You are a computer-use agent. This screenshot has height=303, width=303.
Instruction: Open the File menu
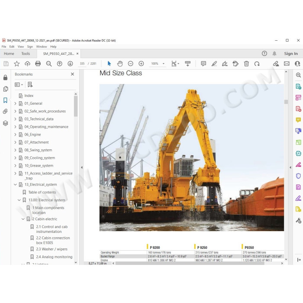point(4,47)
